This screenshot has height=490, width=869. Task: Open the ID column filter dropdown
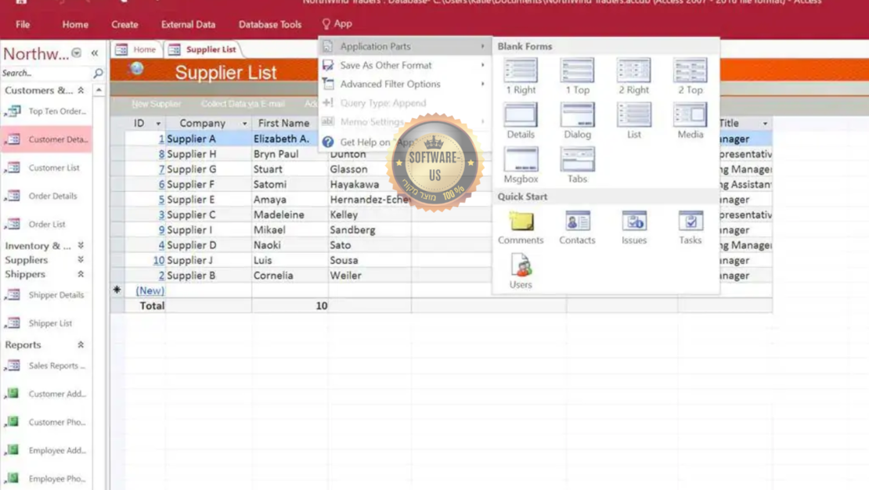[158, 124]
